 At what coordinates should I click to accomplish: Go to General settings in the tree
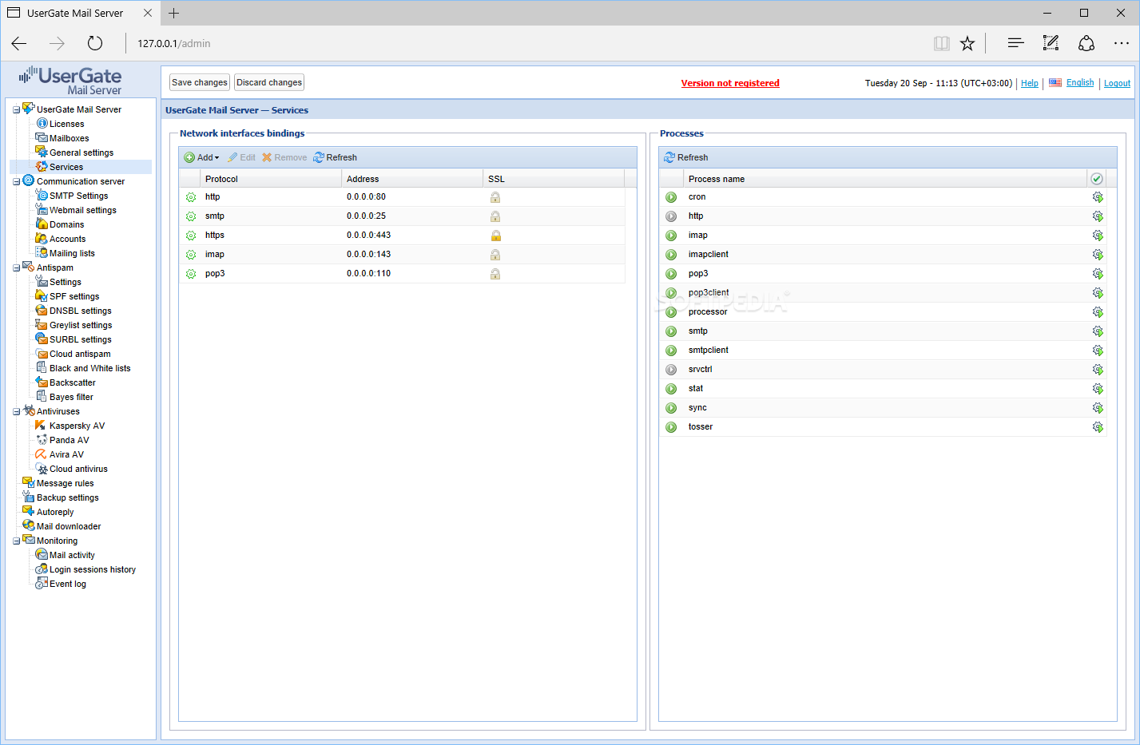click(x=81, y=153)
